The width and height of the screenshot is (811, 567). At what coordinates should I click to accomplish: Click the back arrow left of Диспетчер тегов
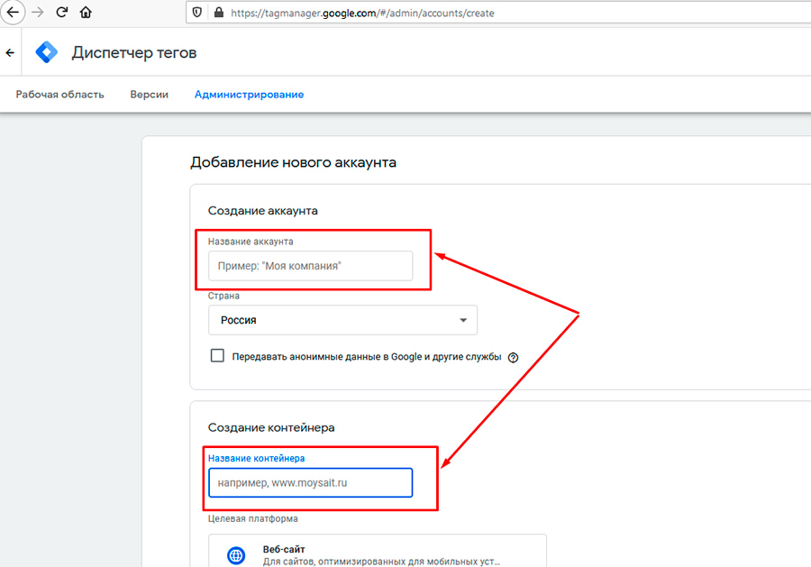(9, 51)
